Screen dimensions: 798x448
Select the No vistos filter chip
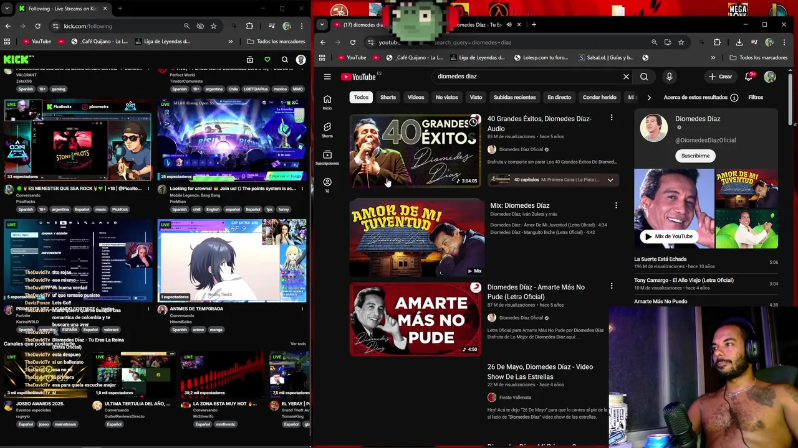pos(446,98)
